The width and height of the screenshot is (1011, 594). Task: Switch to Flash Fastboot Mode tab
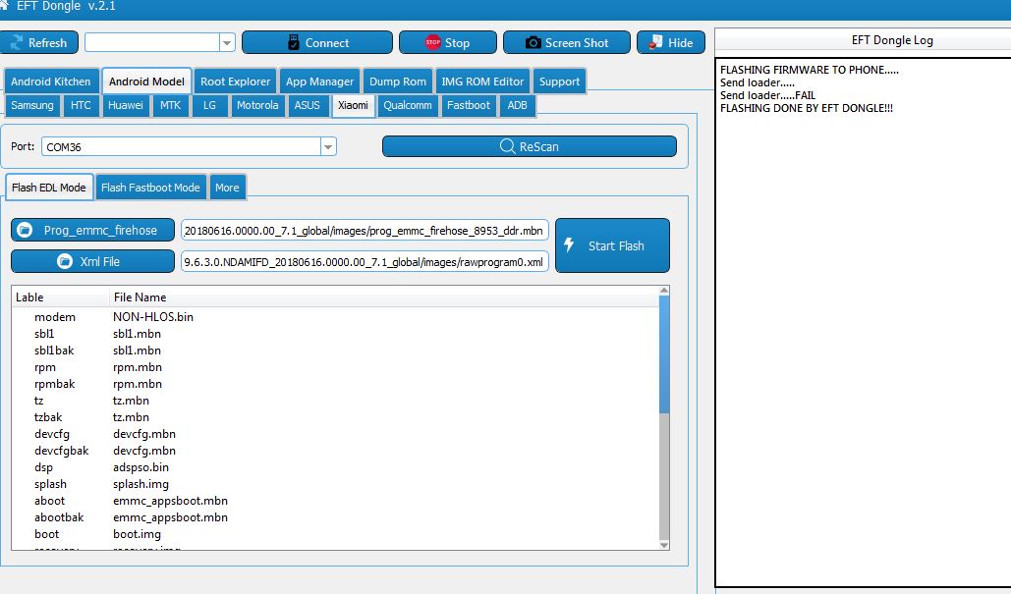pos(150,188)
